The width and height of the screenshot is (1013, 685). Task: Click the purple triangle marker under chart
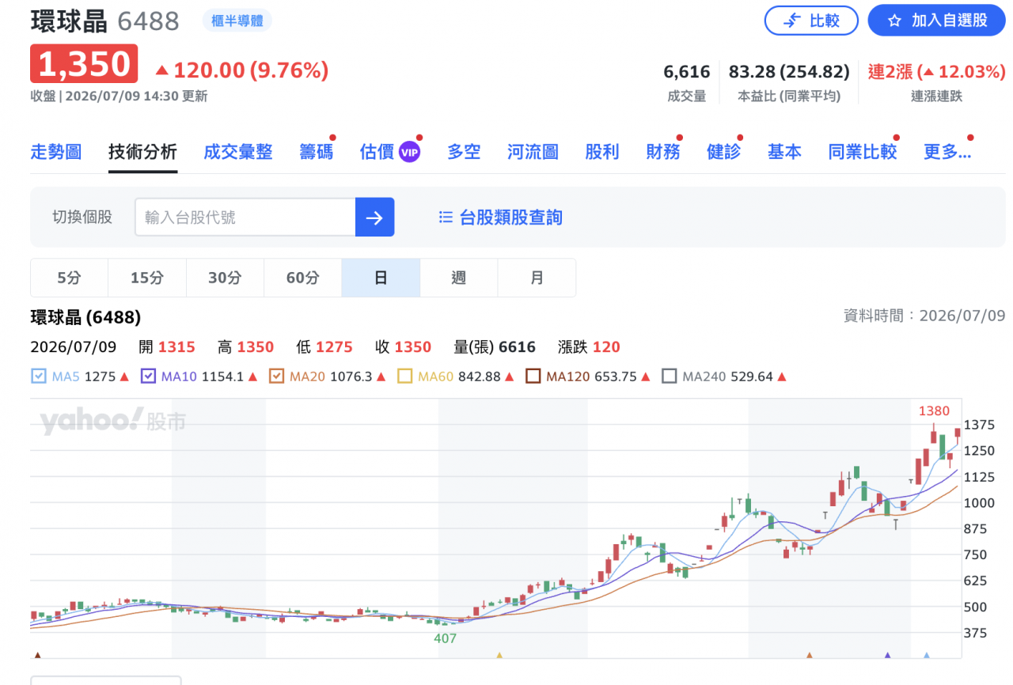coord(887,655)
